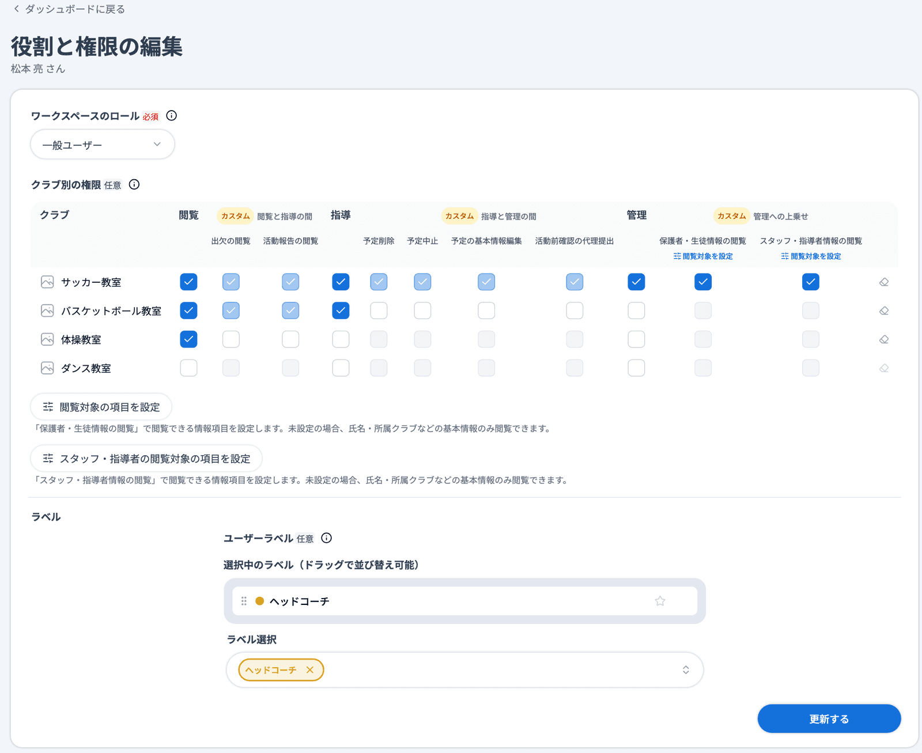Viewport: 922px width, 753px height.
Task: Click the eraser icon for 体操教室 row
Action: (x=884, y=339)
